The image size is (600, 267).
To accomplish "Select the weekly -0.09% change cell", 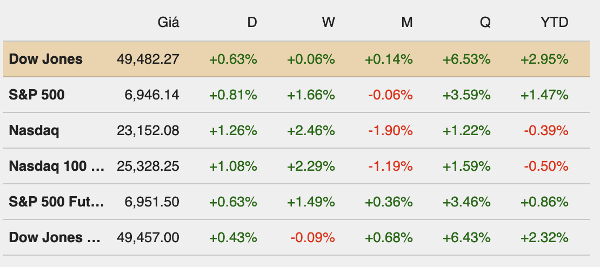I will tap(311, 237).
